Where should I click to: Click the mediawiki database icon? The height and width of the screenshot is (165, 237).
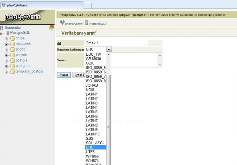coord(13,44)
